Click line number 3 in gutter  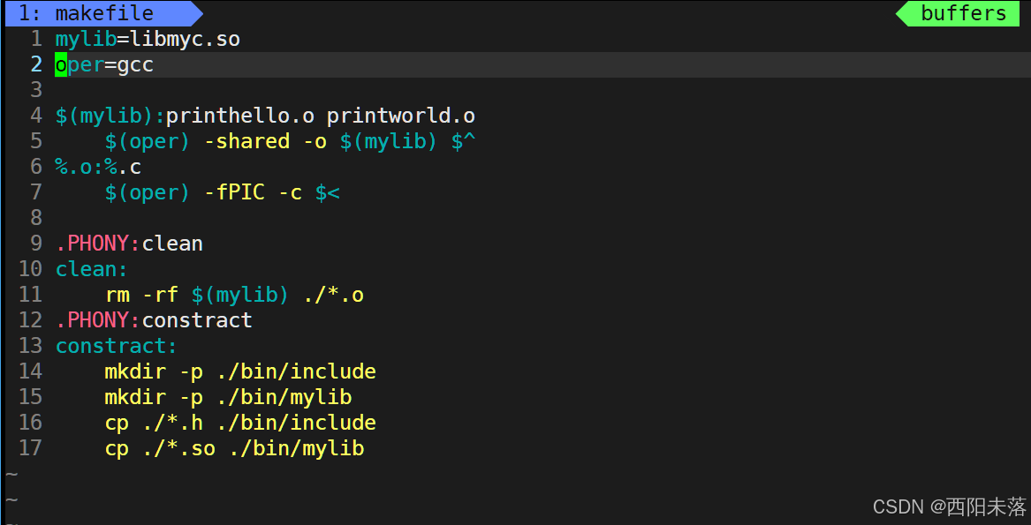(x=36, y=90)
